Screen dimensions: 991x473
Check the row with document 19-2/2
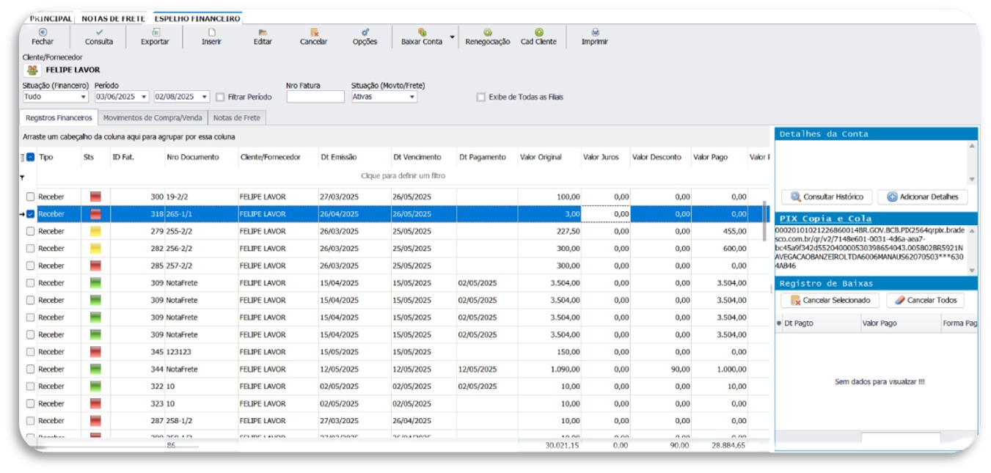tap(30, 197)
